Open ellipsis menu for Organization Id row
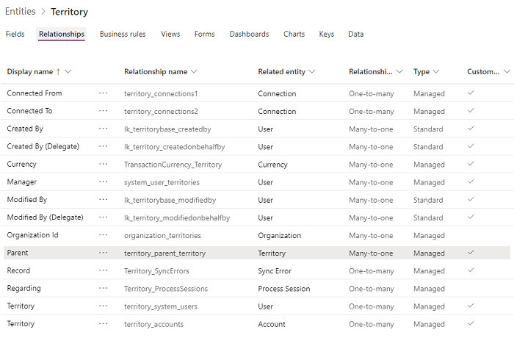The width and height of the screenshot is (514, 338). tap(104, 235)
